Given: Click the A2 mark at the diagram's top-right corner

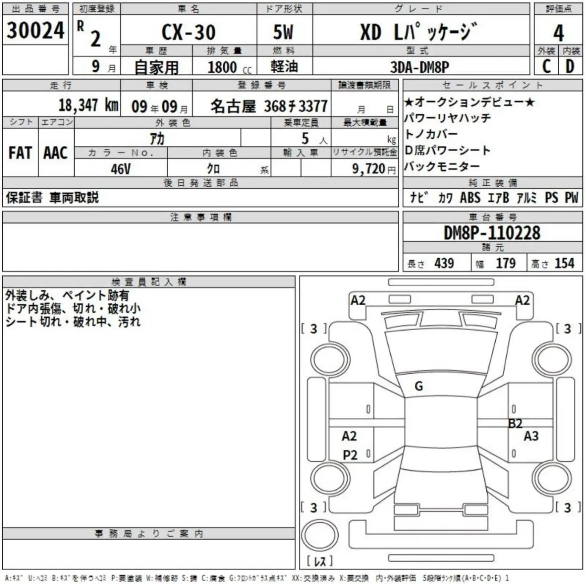Looking at the screenshot, I should coord(523,300).
